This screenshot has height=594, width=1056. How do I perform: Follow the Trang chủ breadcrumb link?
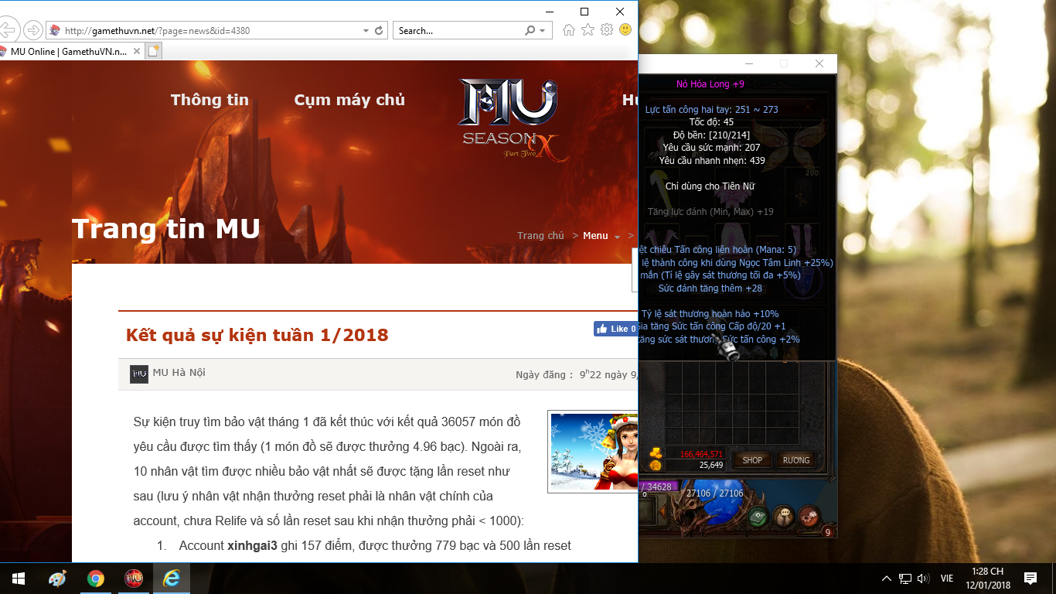click(x=540, y=236)
